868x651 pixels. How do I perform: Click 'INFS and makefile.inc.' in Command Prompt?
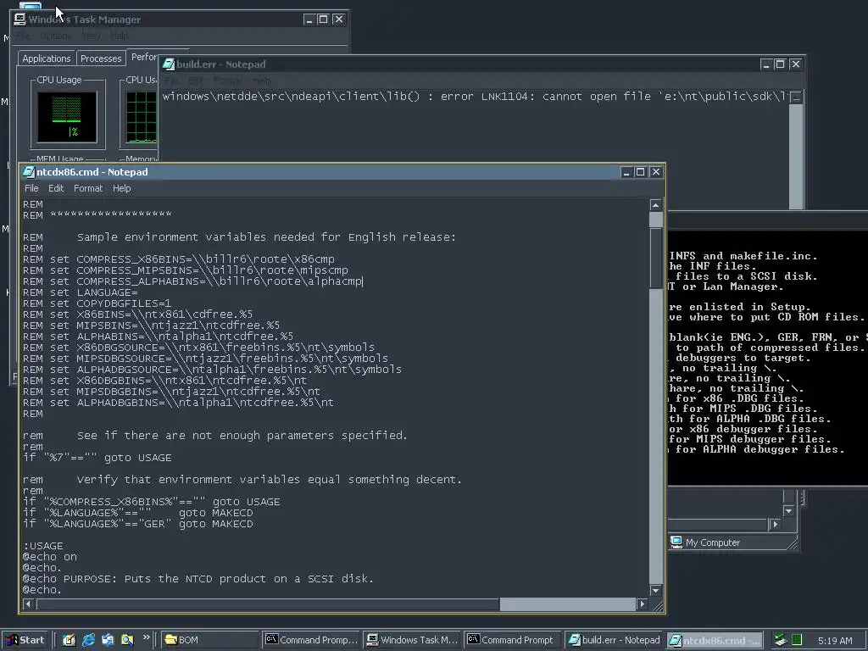[743, 256]
